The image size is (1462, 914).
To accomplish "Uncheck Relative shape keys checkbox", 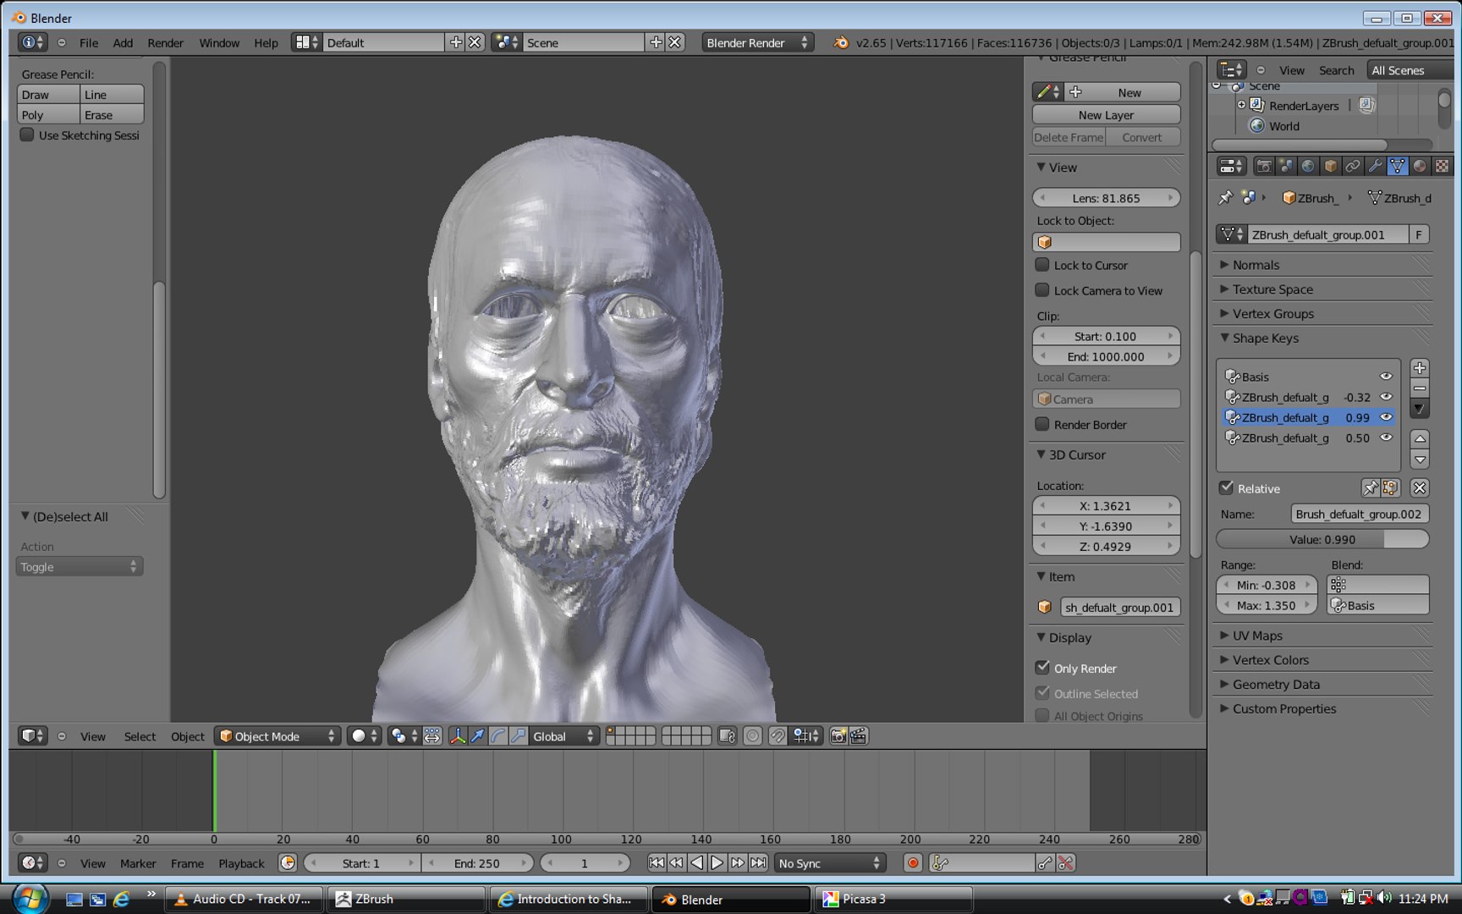I will pos(1226,488).
